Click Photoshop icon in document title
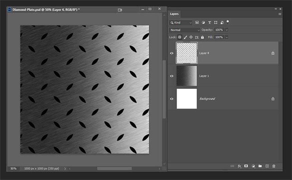The height and width of the screenshot is (180, 292). click(x=9, y=9)
